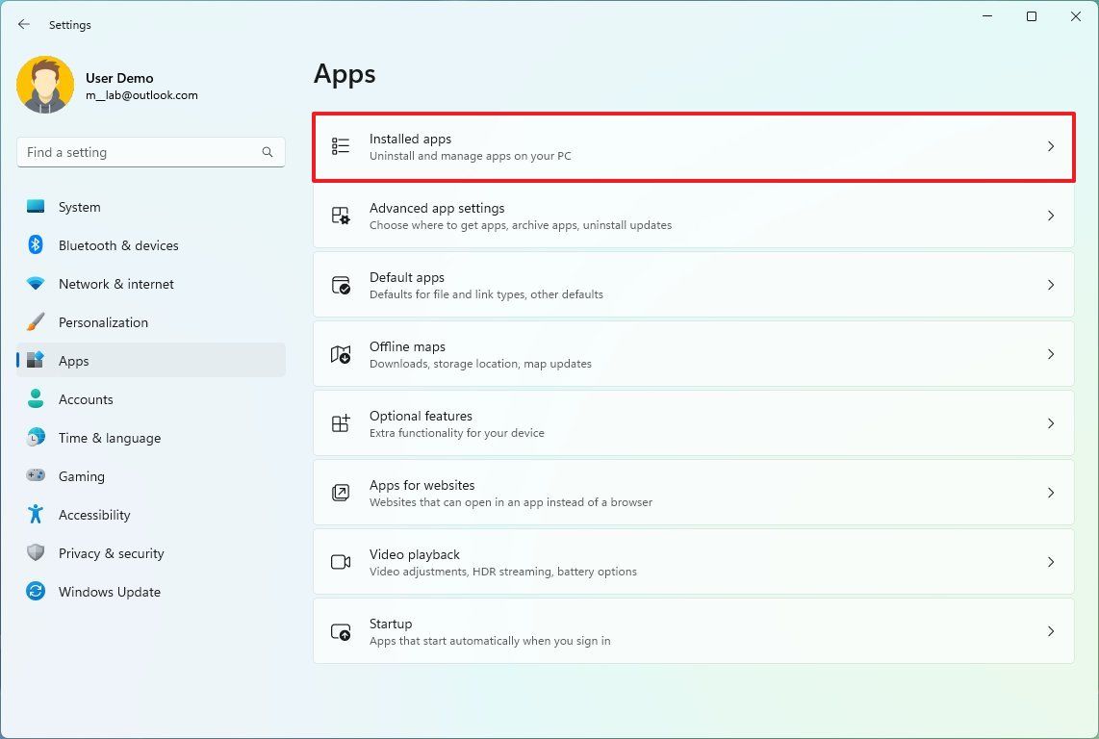Open the Installed apps settings page
Screen dimensions: 1099x739
693,145
